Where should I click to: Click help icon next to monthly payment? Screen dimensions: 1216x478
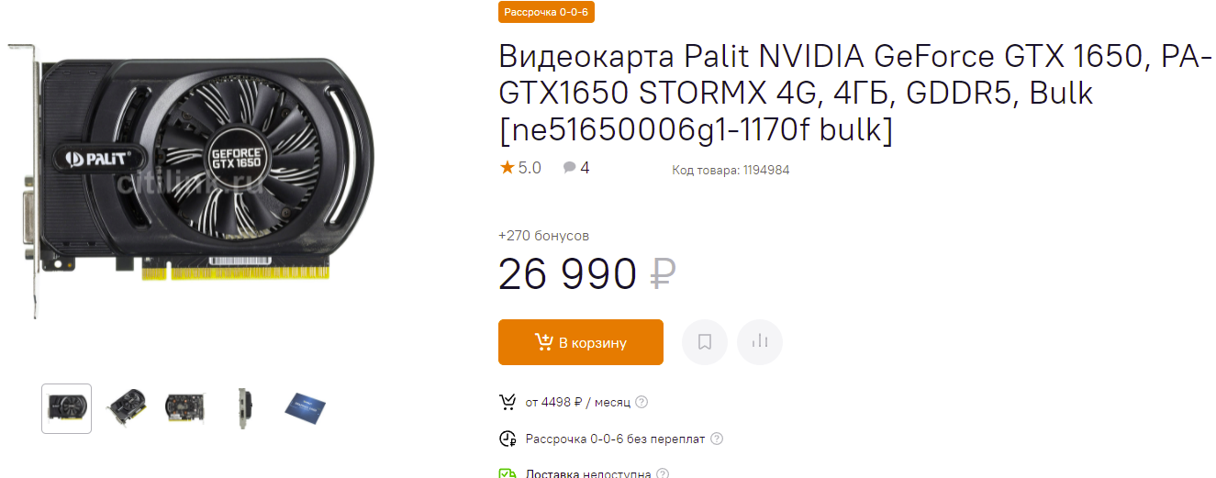pyautogui.click(x=641, y=402)
